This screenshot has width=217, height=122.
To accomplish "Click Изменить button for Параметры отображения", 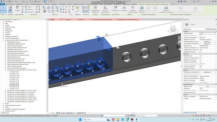I will (207, 44).
